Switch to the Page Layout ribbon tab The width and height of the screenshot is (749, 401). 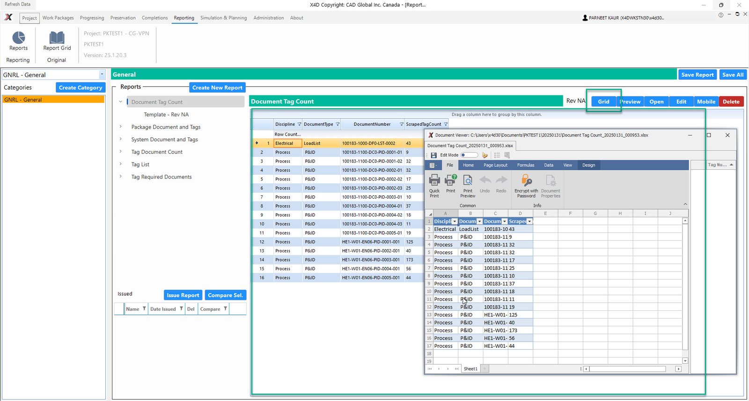point(495,165)
